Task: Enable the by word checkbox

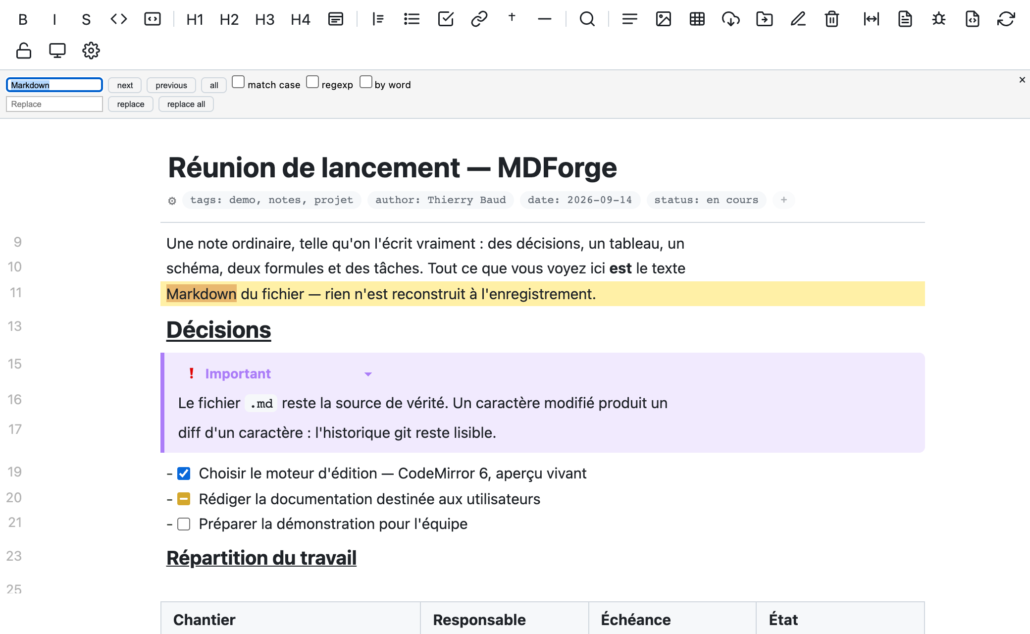Action: click(x=366, y=82)
